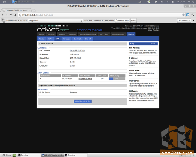Show desktop via taskbar icon next to Menu

coord(15,155)
